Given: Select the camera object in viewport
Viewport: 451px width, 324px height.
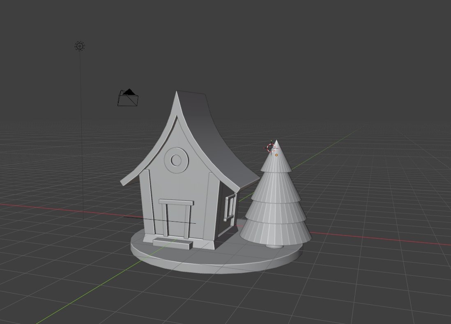Looking at the screenshot, I should pyautogui.click(x=128, y=97).
